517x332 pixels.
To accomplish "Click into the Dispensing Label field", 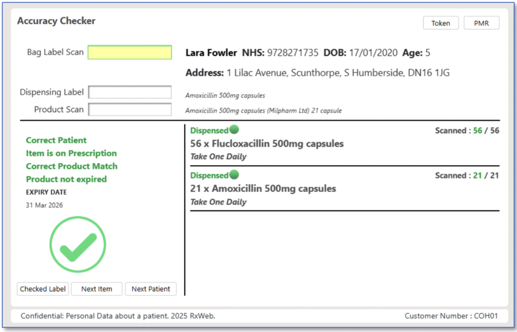I will click(x=130, y=92).
